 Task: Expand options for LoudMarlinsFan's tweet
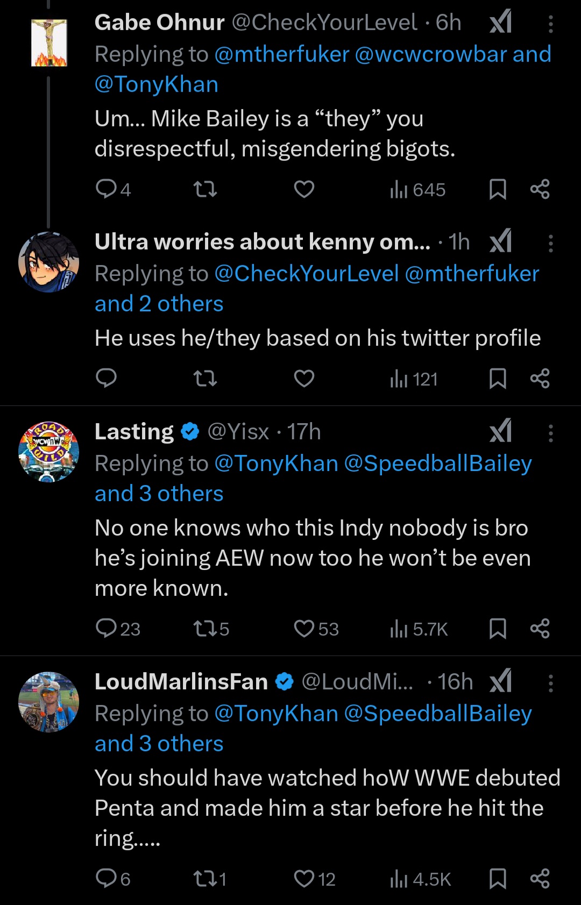point(550,683)
